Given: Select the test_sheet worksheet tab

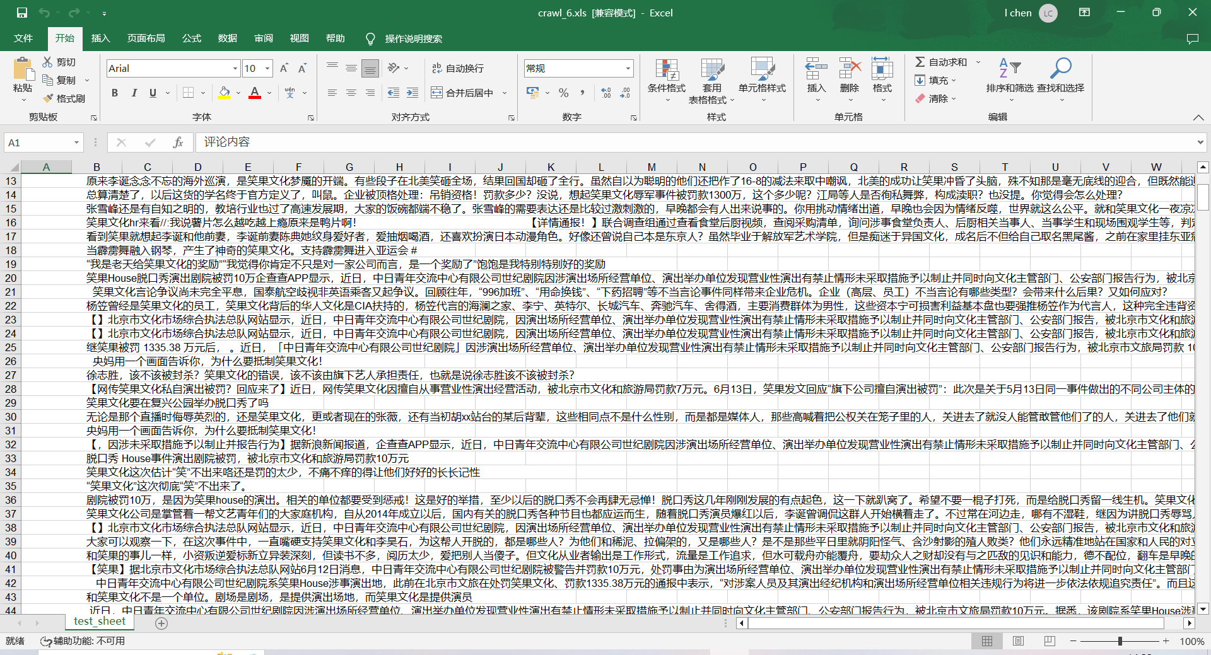Looking at the screenshot, I should coord(100,622).
